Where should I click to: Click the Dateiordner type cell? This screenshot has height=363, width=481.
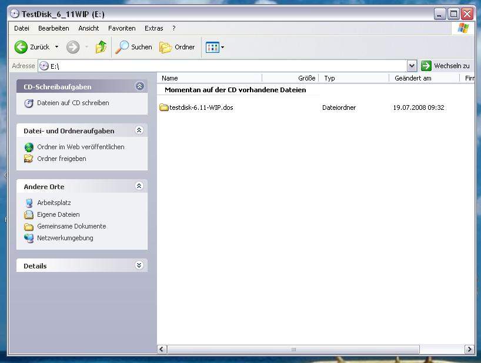tap(339, 107)
